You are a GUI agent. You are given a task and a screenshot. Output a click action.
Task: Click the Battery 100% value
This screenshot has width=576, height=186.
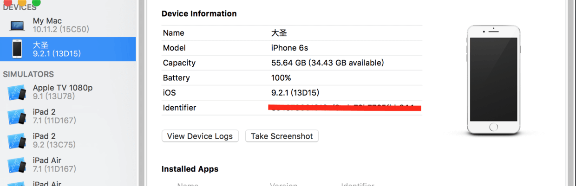tap(281, 77)
